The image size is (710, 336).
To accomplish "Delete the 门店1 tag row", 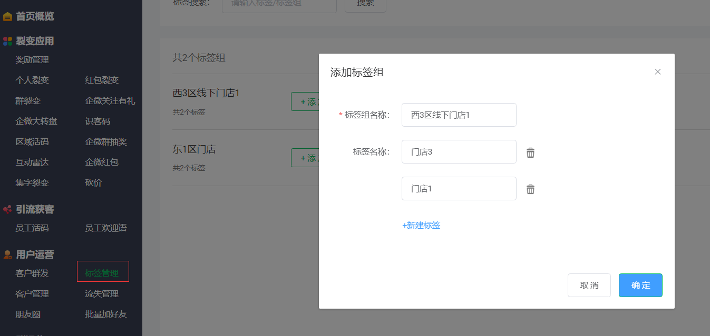I will [530, 189].
